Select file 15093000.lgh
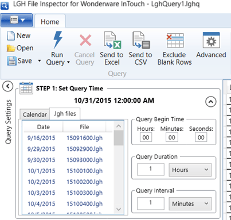 click(x=84, y=160)
